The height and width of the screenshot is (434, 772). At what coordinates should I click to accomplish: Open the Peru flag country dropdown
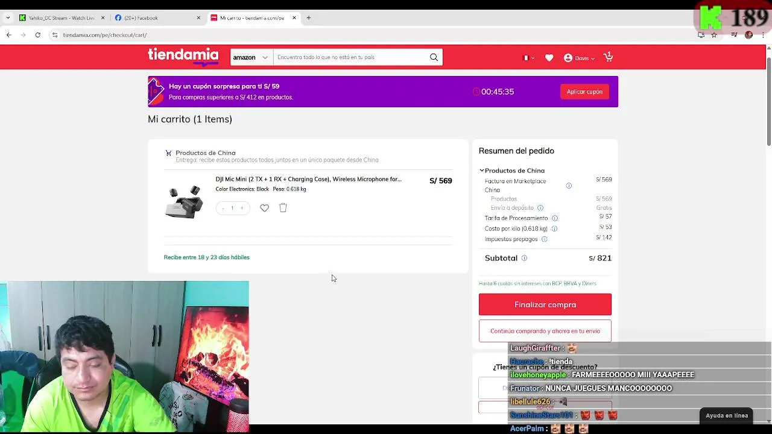click(x=528, y=58)
